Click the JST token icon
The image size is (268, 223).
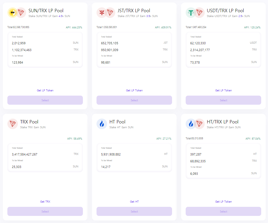point(102,13)
